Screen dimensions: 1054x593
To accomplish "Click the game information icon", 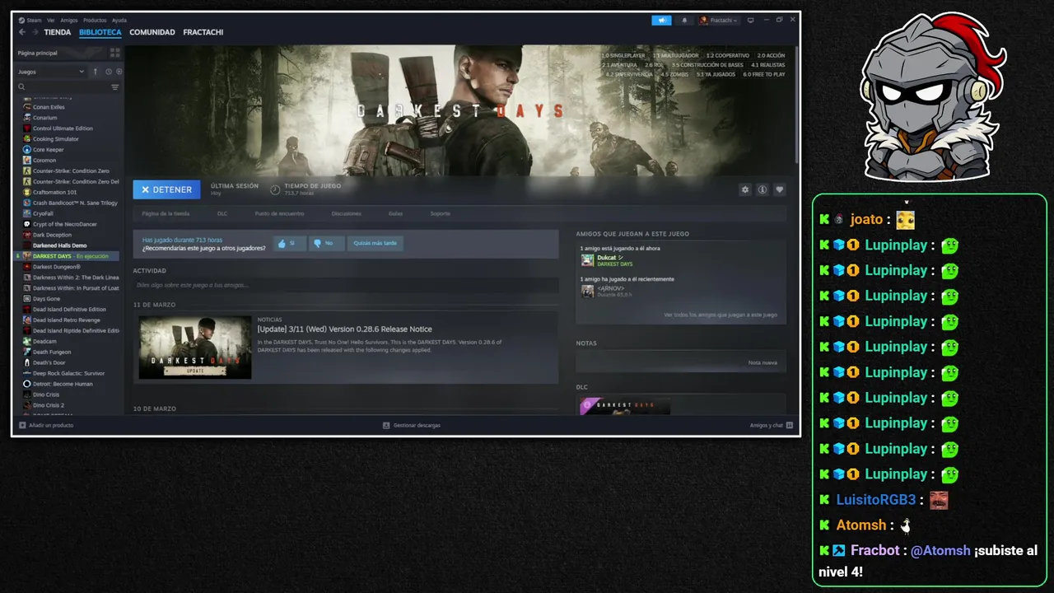I will [763, 189].
